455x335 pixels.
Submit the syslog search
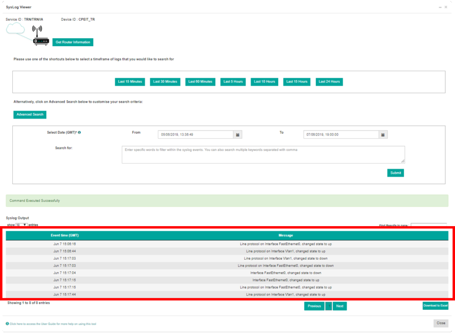[x=395, y=173]
